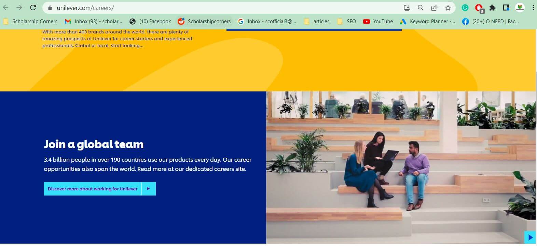Click the padlock site info icon

(x=50, y=8)
